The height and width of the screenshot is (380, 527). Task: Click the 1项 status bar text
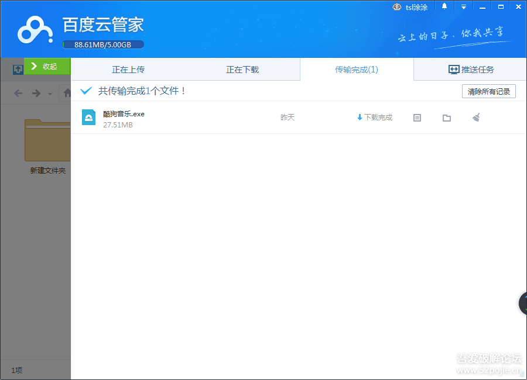tap(17, 370)
